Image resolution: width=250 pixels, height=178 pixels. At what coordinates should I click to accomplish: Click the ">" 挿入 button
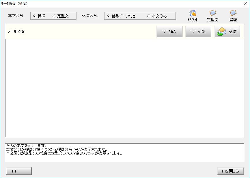coord(169,32)
